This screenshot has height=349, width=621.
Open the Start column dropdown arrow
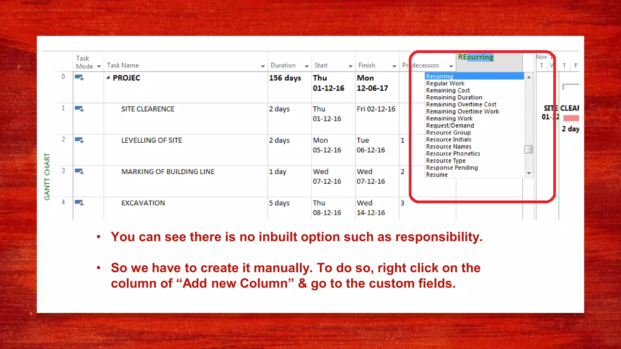[x=351, y=66]
